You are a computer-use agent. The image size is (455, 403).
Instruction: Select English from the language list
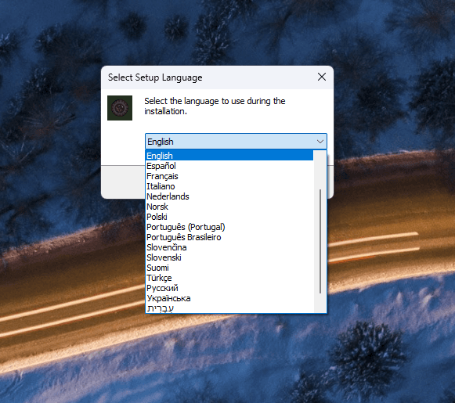229,156
